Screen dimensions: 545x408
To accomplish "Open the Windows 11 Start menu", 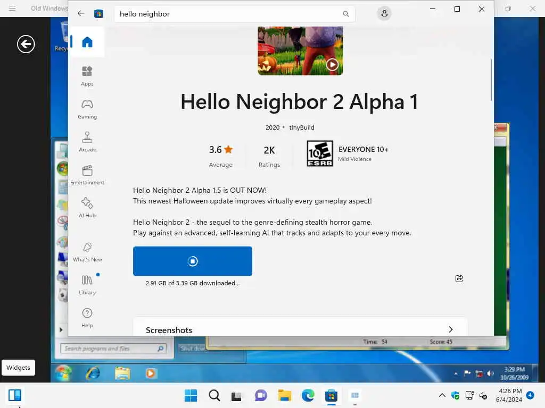I will coord(191,395).
